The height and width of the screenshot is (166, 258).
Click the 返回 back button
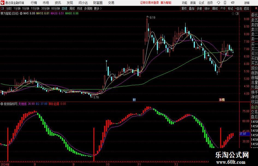coord(246,8)
